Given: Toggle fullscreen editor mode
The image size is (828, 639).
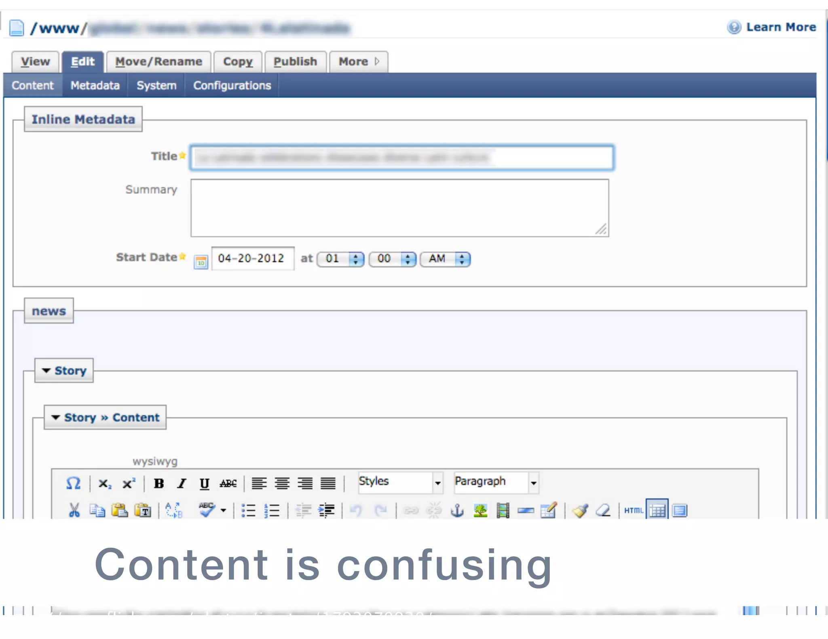Looking at the screenshot, I should click(x=680, y=511).
